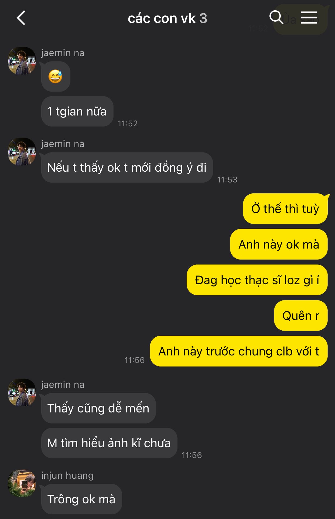
Task: Tap jaemin na avatar above emoji message
Action: pyautogui.click(x=22, y=61)
